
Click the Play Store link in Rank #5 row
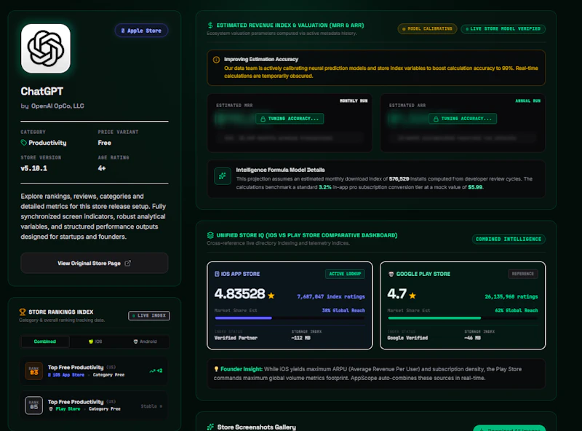click(x=65, y=408)
